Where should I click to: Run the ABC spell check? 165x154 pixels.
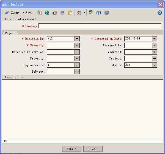(91, 13)
